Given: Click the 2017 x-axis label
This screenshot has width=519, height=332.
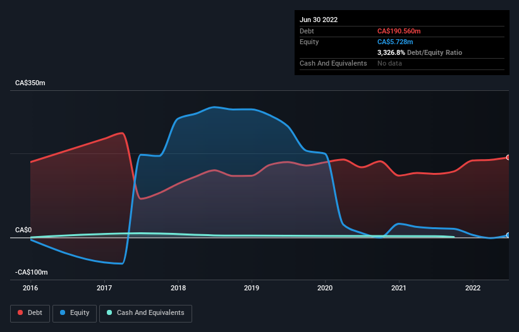Looking at the screenshot, I should click(104, 288).
